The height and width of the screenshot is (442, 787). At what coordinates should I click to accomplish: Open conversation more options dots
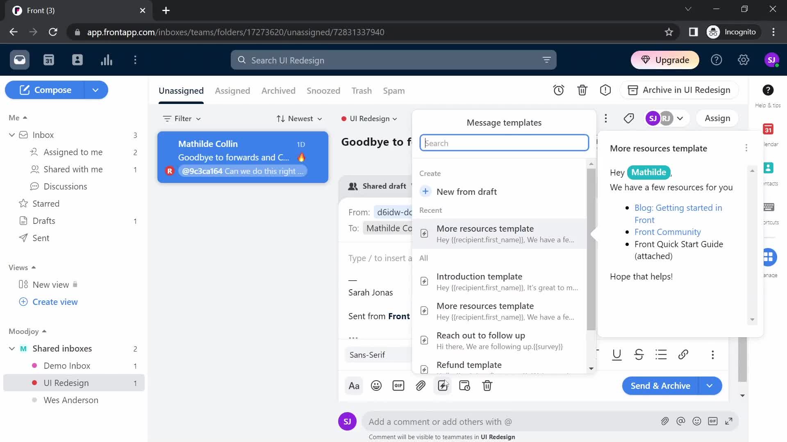coord(606,119)
